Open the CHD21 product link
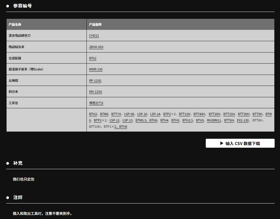The height and width of the screenshot is (219, 280). coord(94,36)
